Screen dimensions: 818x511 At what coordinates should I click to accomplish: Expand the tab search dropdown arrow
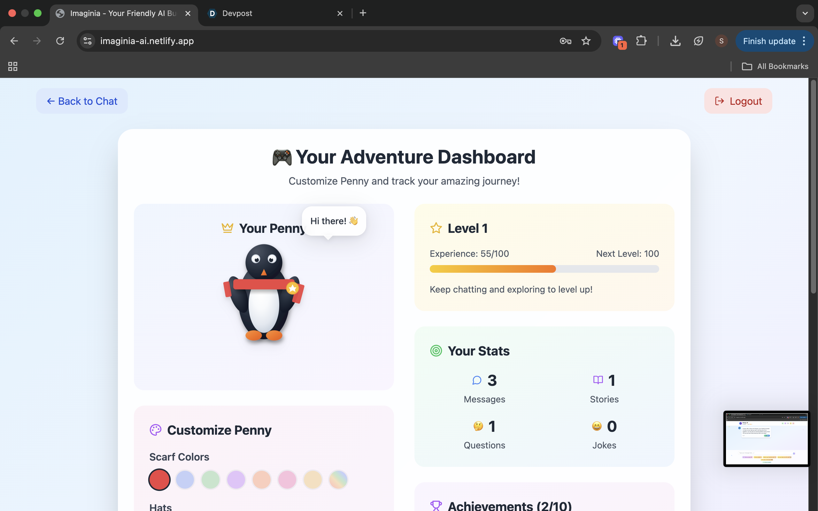point(805,13)
